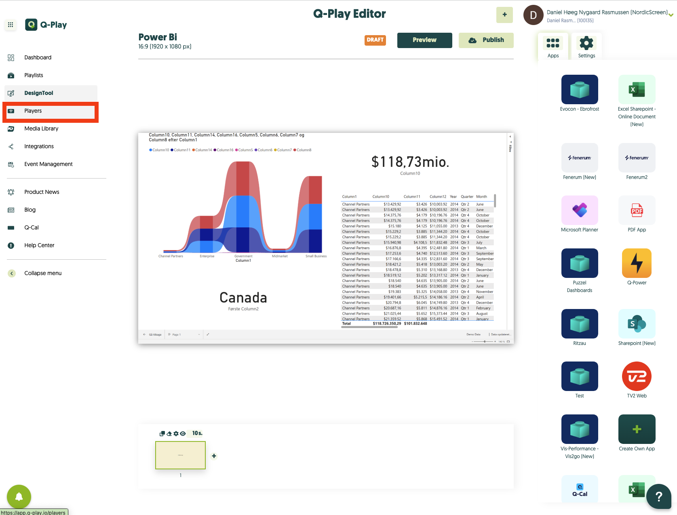Viewport: 677px width, 515px height.
Task: Select the Puzzel Dashboards app
Action: point(580,263)
